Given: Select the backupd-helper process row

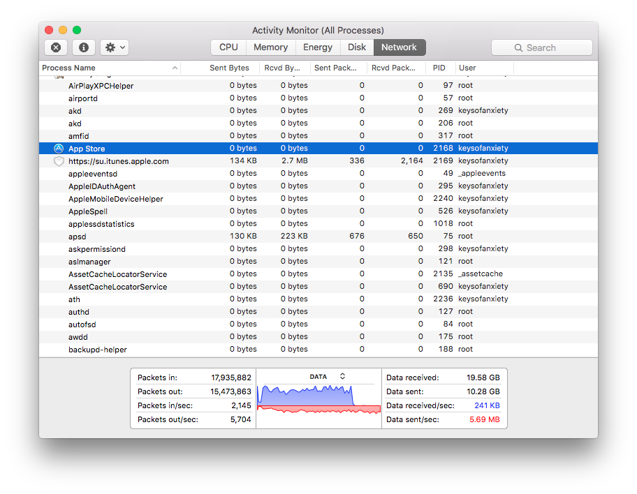Looking at the screenshot, I should pyautogui.click(x=318, y=350).
